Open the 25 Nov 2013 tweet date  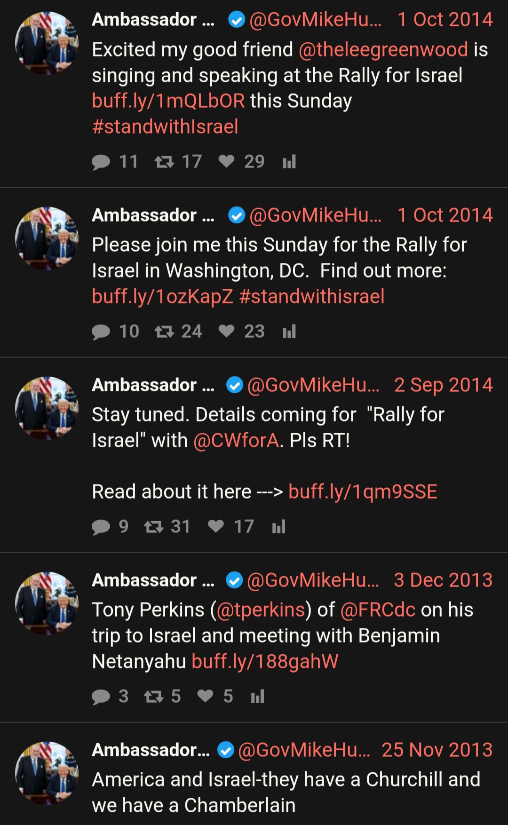pos(437,750)
